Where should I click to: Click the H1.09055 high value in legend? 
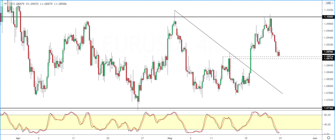click(x=33, y=4)
